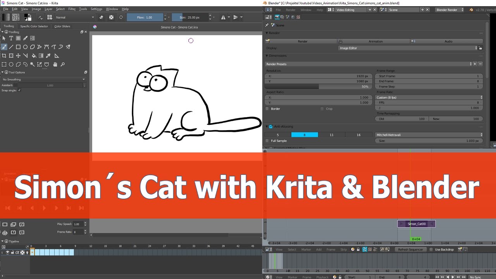Switch to the Color Sliders tab
This screenshot has height=279, width=496.
click(62, 26)
